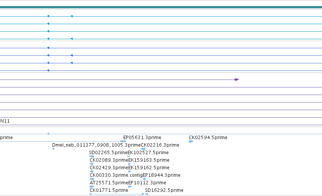Image resolution: width=322 pixels, height=196 pixels.
Task: Click the arrow glyph beneath CK02089.3prime
Action: coord(92,164)
